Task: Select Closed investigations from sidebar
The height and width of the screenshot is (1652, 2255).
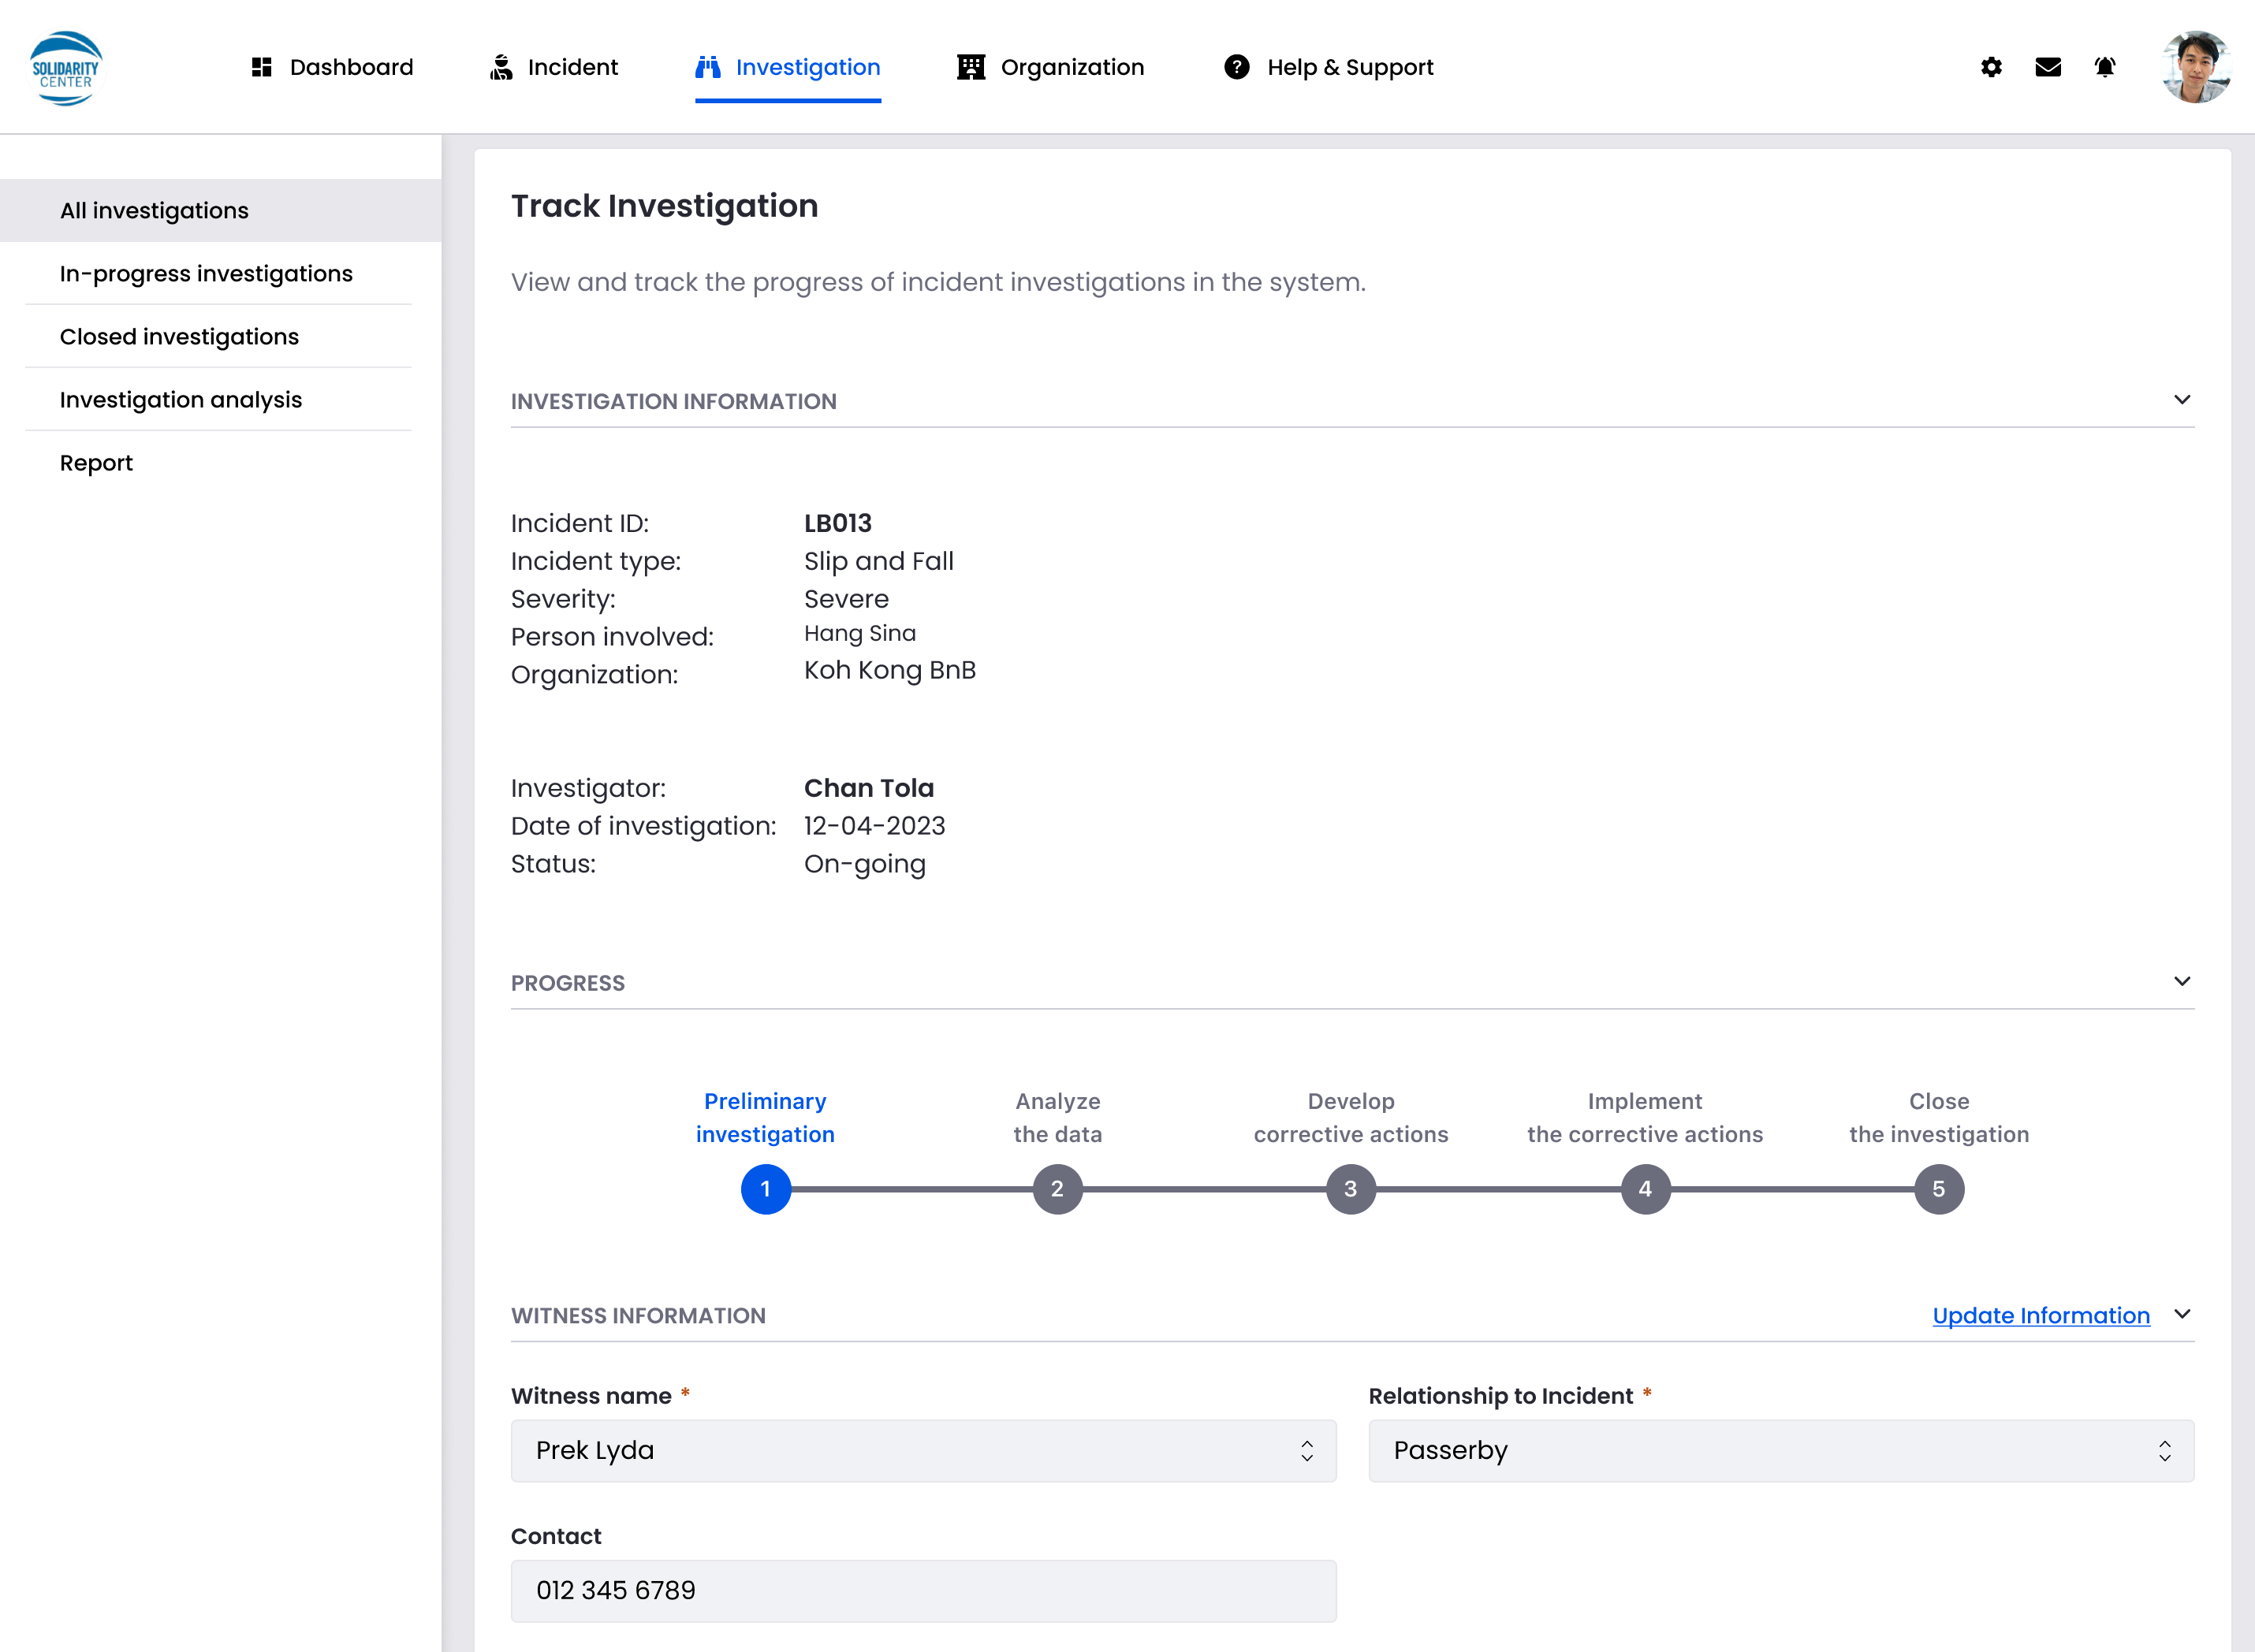Action: [x=178, y=336]
